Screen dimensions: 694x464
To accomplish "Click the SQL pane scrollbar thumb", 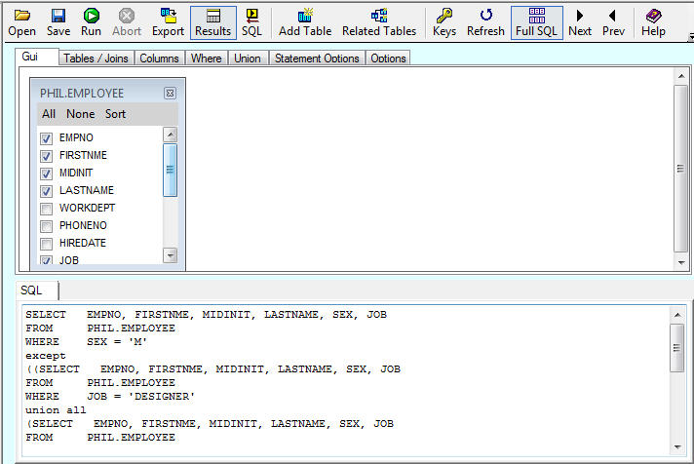I will pyautogui.click(x=676, y=348).
